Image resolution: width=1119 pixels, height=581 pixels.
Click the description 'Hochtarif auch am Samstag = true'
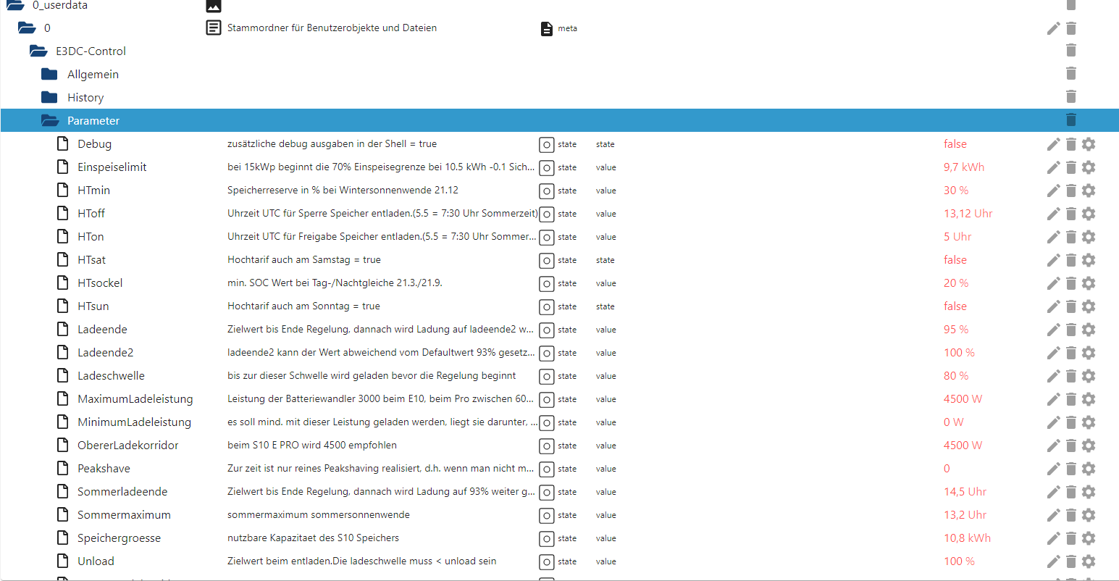(x=304, y=260)
